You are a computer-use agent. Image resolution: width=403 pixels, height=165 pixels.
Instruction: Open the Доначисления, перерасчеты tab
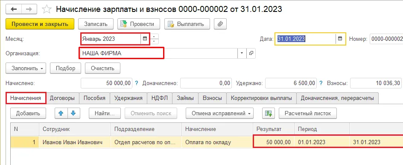(337, 98)
